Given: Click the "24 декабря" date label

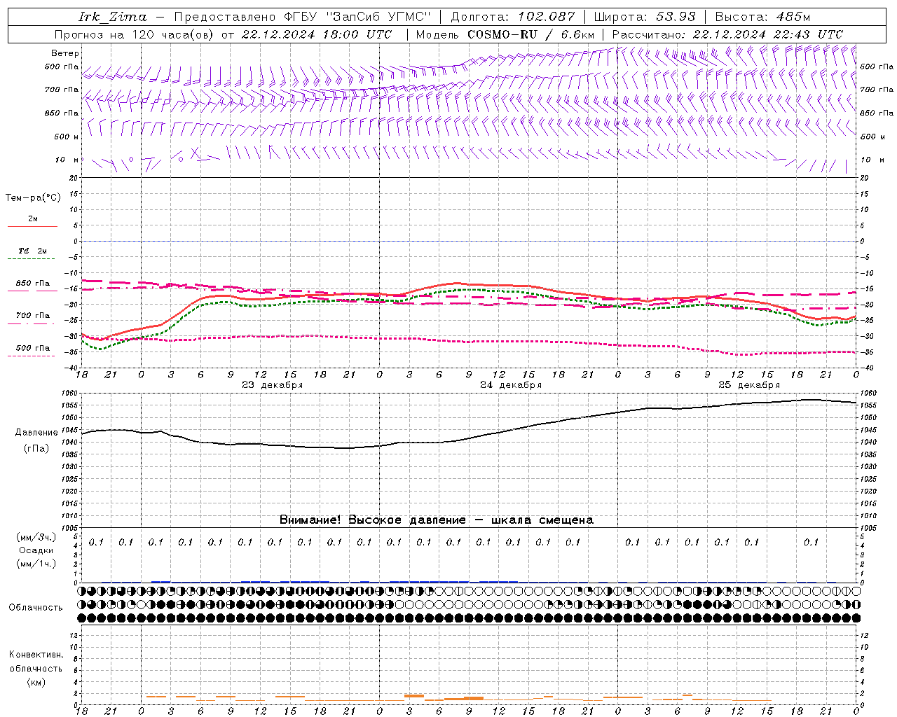Looking at the screenshot, I should click(511, 385).
